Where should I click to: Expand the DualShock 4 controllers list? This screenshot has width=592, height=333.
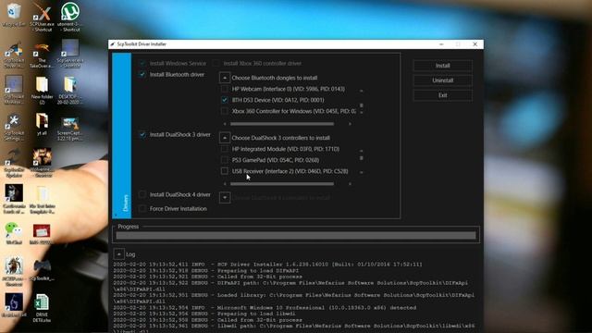point(225,197)
